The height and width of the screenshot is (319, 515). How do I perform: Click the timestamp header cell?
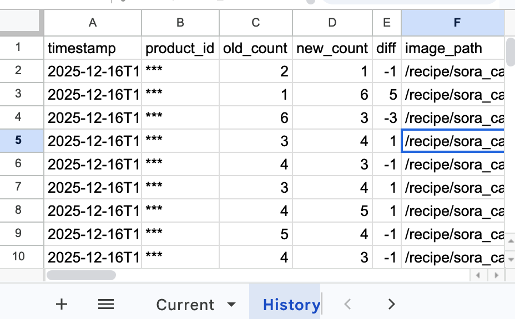tap(93, 48)
